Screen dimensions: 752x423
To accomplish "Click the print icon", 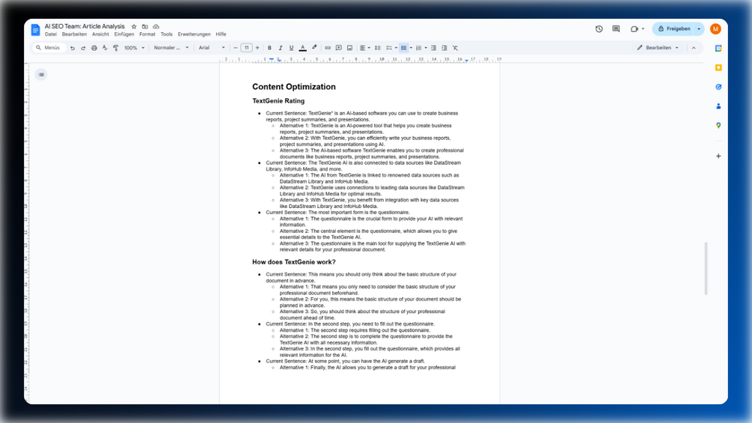I will [94, 48].
